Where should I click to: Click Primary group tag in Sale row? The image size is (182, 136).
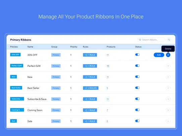coord(56,121)
